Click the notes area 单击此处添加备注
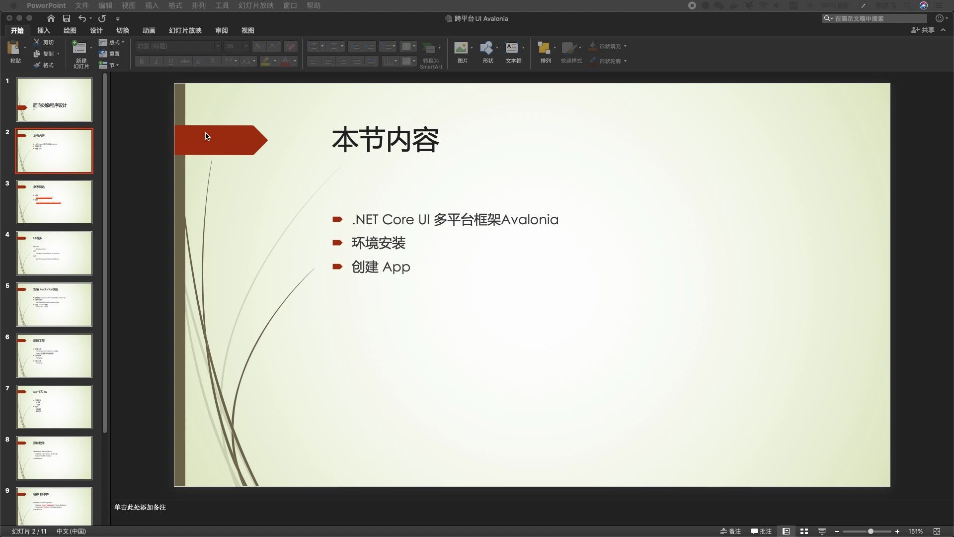Image resolution: width=954 pixels, height=537 pixels. pos(140,507)
